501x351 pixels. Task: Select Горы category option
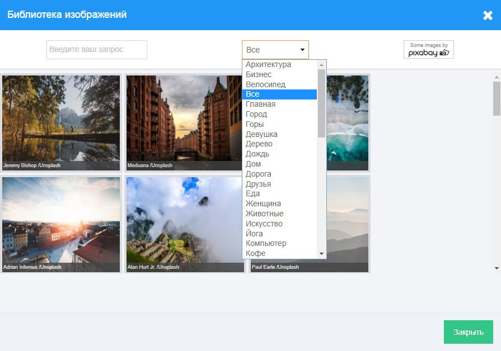(279, 124)
